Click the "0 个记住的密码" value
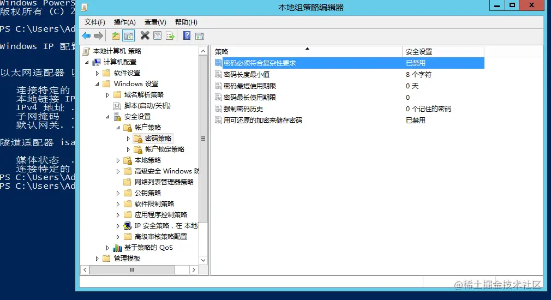Screen dimensions: 551x300 428,109
